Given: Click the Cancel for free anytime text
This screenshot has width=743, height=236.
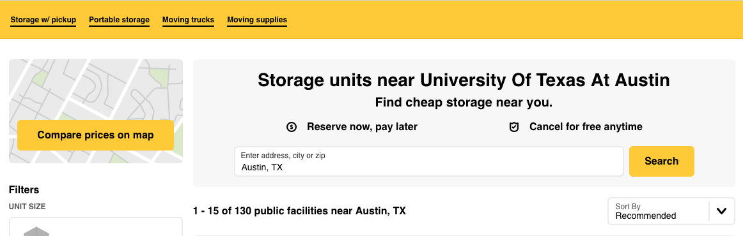Looking at the screenshot, I should [586, 127].
